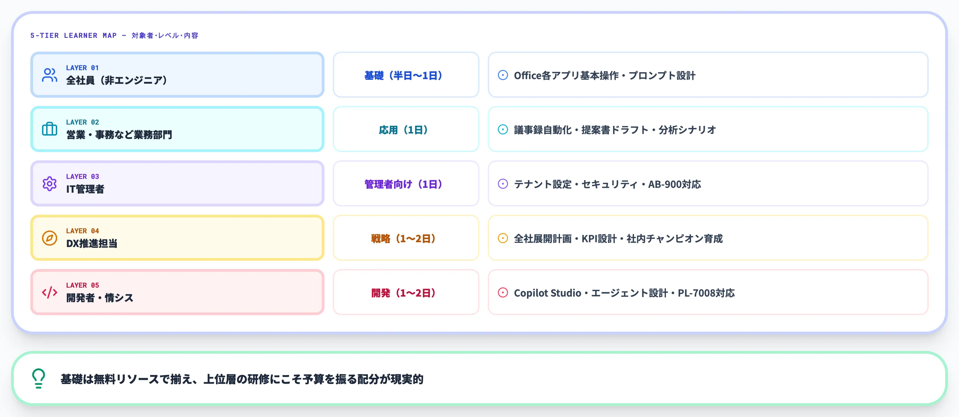Click the テナント設定・セキュリティ・AB-900対応 text
The height and width of the screenshot is (417, 959).
pos(607,184)
